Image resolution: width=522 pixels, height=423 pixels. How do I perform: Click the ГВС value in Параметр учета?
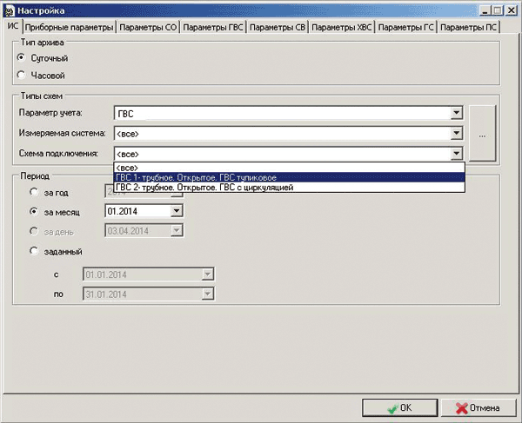[x=125, y=114]
